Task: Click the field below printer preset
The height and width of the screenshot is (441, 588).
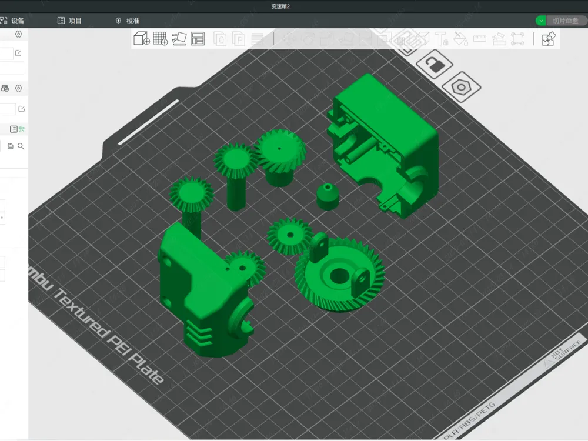Action: tap(12, 68)
